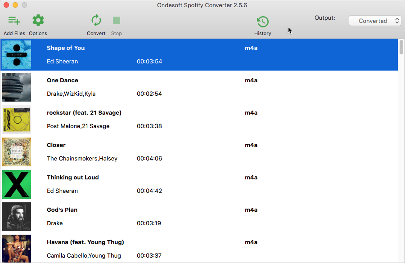This screenshot has width=405, height=263.
Task: Click the Closer album cover thumbnail
Action: (17, 152)
